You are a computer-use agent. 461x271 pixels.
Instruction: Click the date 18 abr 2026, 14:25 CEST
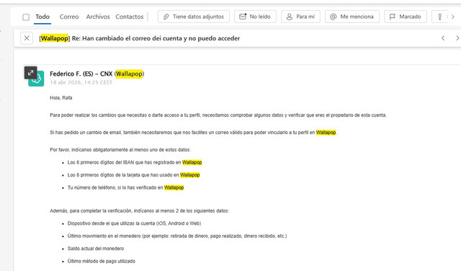(x=81, y=82)
